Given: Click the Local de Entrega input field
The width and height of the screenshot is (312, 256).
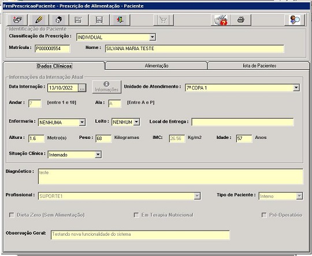Looking at the screenshot, I should [242, 122].
